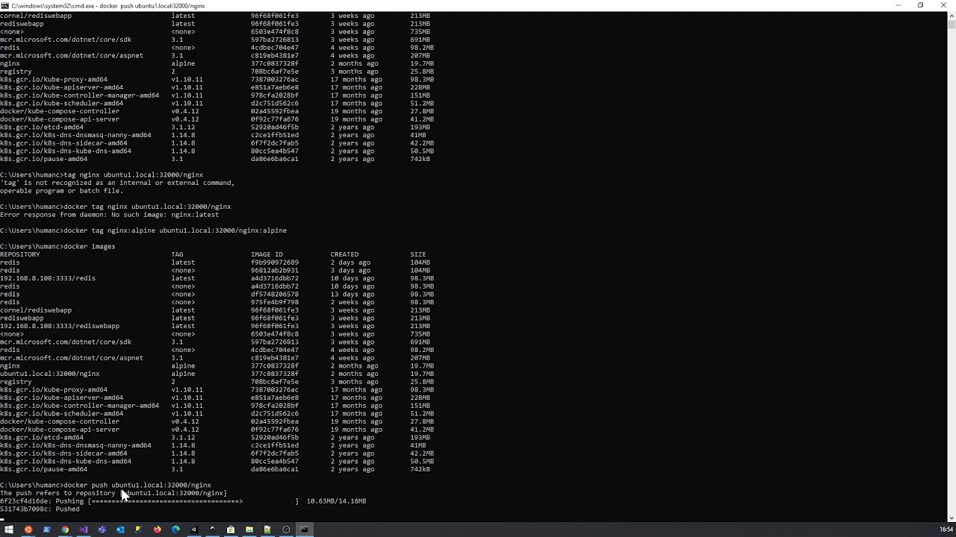Open File Explorer from taskbar
Viewport: 956px width, 537px height.
coord(249,530)
